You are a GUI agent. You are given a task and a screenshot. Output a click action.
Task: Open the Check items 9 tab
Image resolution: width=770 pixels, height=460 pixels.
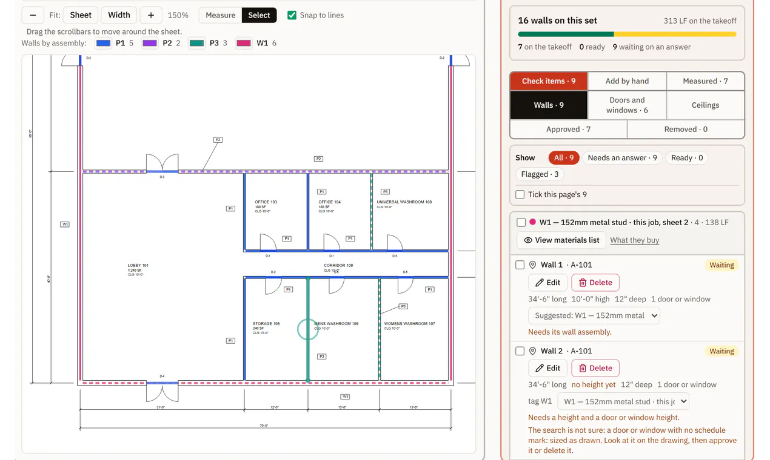tap(549, 81)
